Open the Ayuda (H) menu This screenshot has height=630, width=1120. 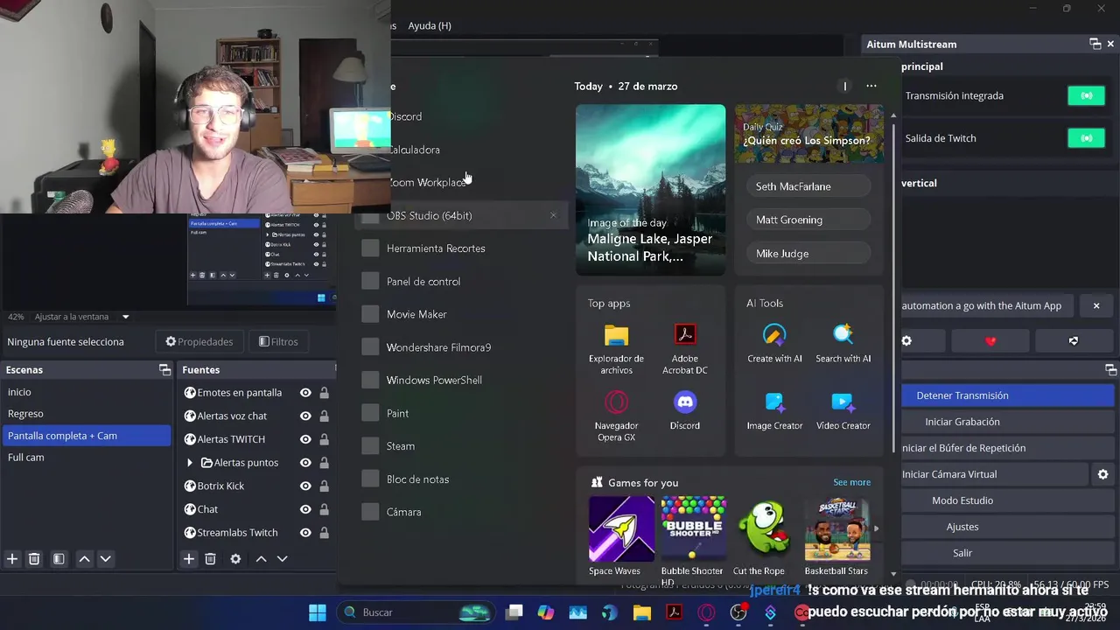(x=430, y=25)
